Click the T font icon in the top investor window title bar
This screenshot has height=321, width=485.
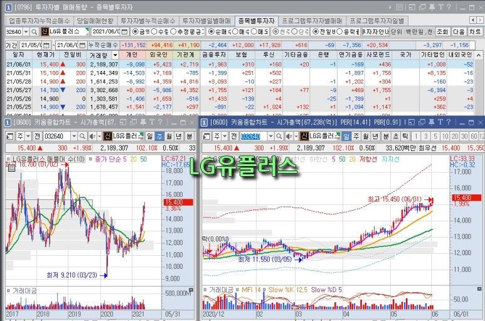(x=441, y=7)
